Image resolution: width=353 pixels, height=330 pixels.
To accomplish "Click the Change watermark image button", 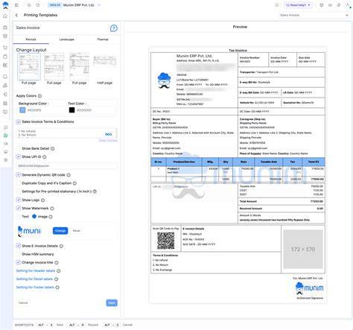I will pyautogui.click(x=60, y=231).
